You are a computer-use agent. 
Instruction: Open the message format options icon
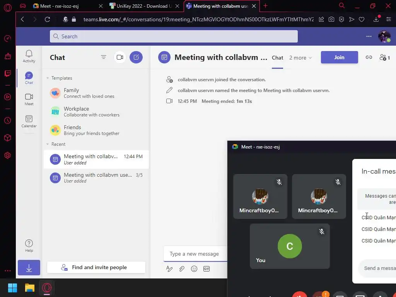[169, 269]
